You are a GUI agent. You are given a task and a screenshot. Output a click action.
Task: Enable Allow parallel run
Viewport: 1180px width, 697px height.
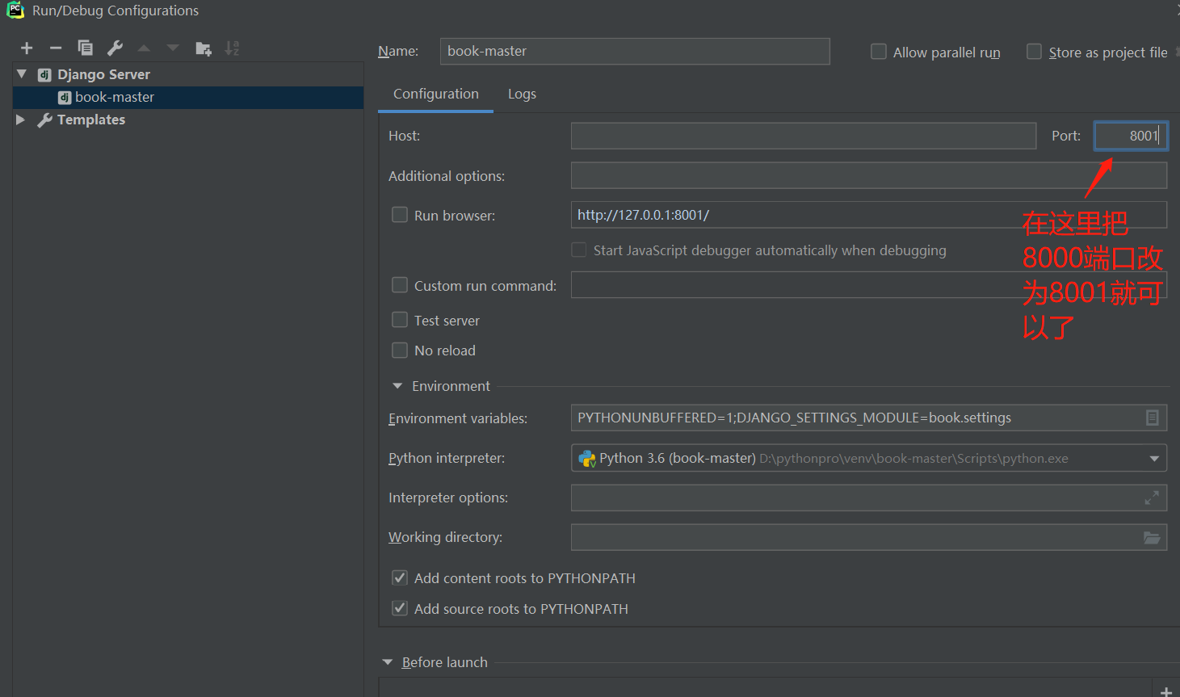pyautogui.click(x=879, y=52)
